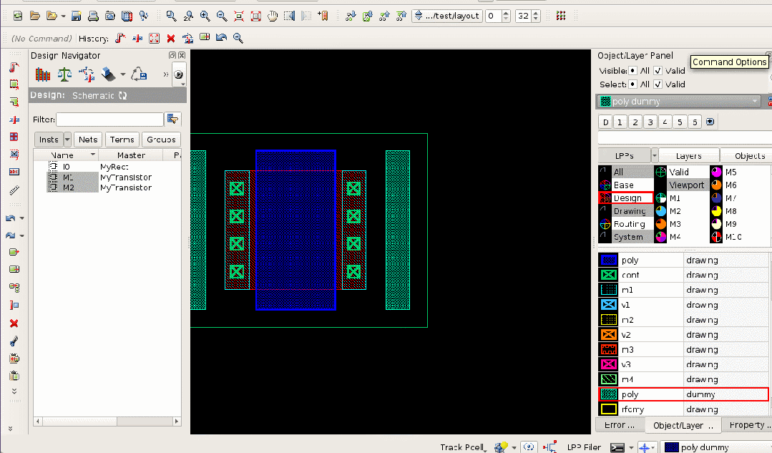772x453 pixels.
Task: Click the zoom-out magnifier in History bar
Action: [x=238, y=38]
